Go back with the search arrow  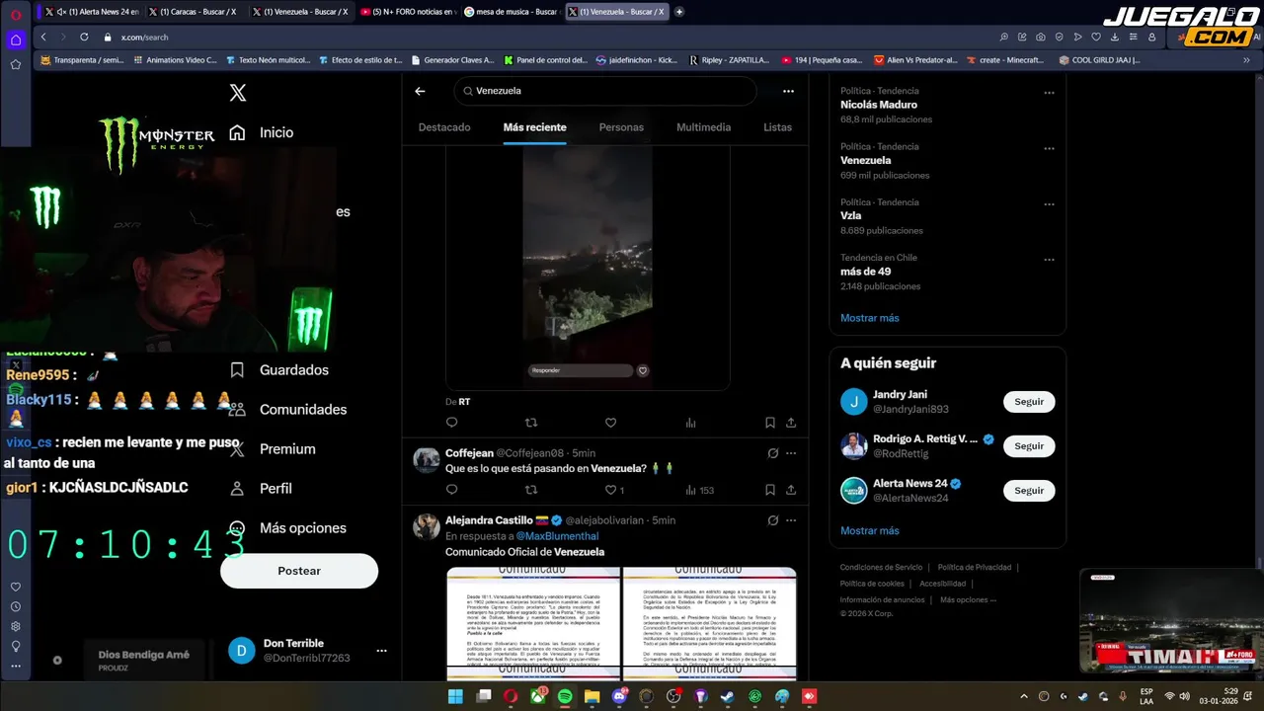click(420, 91)
